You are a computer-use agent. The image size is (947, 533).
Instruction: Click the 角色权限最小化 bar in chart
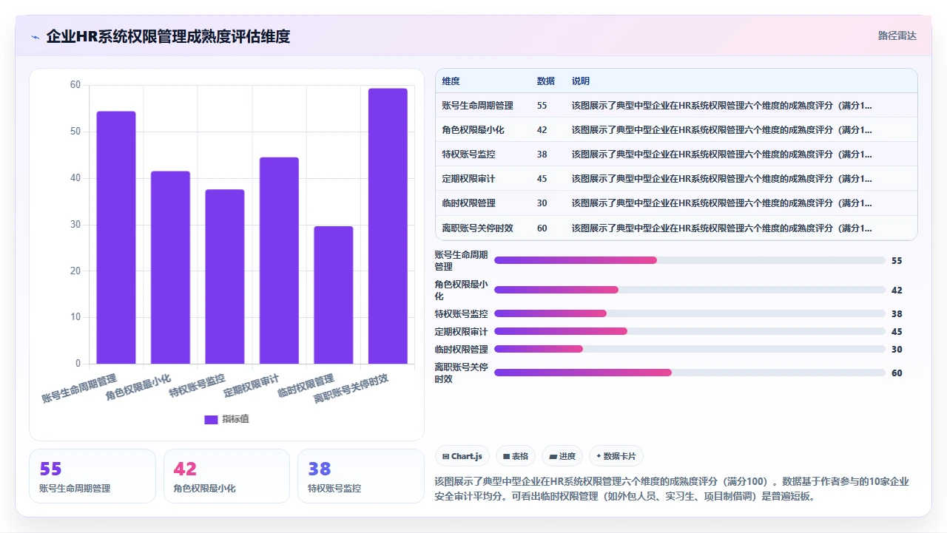pyautogui.click(x=170, y=268)
